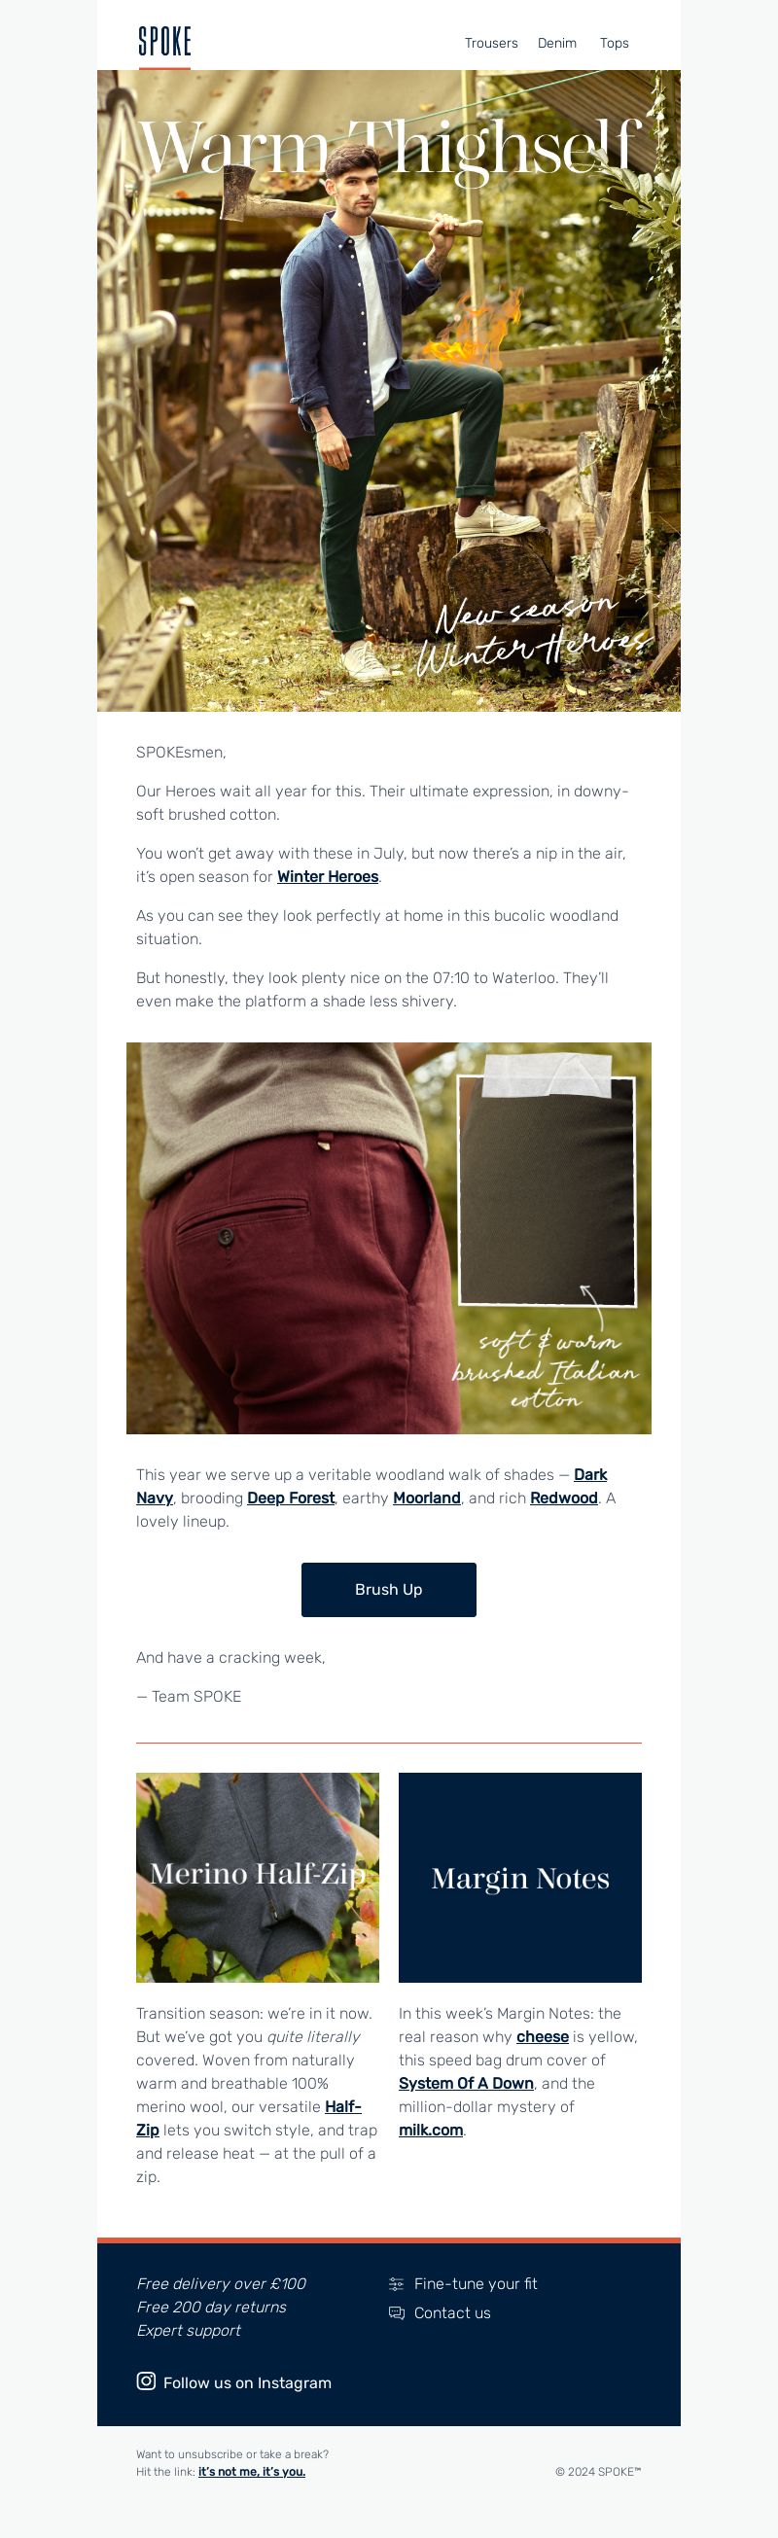Viewport: 778px width, 2538px height.
Task: Open the Denim menu item
Action: pos(557,44)
